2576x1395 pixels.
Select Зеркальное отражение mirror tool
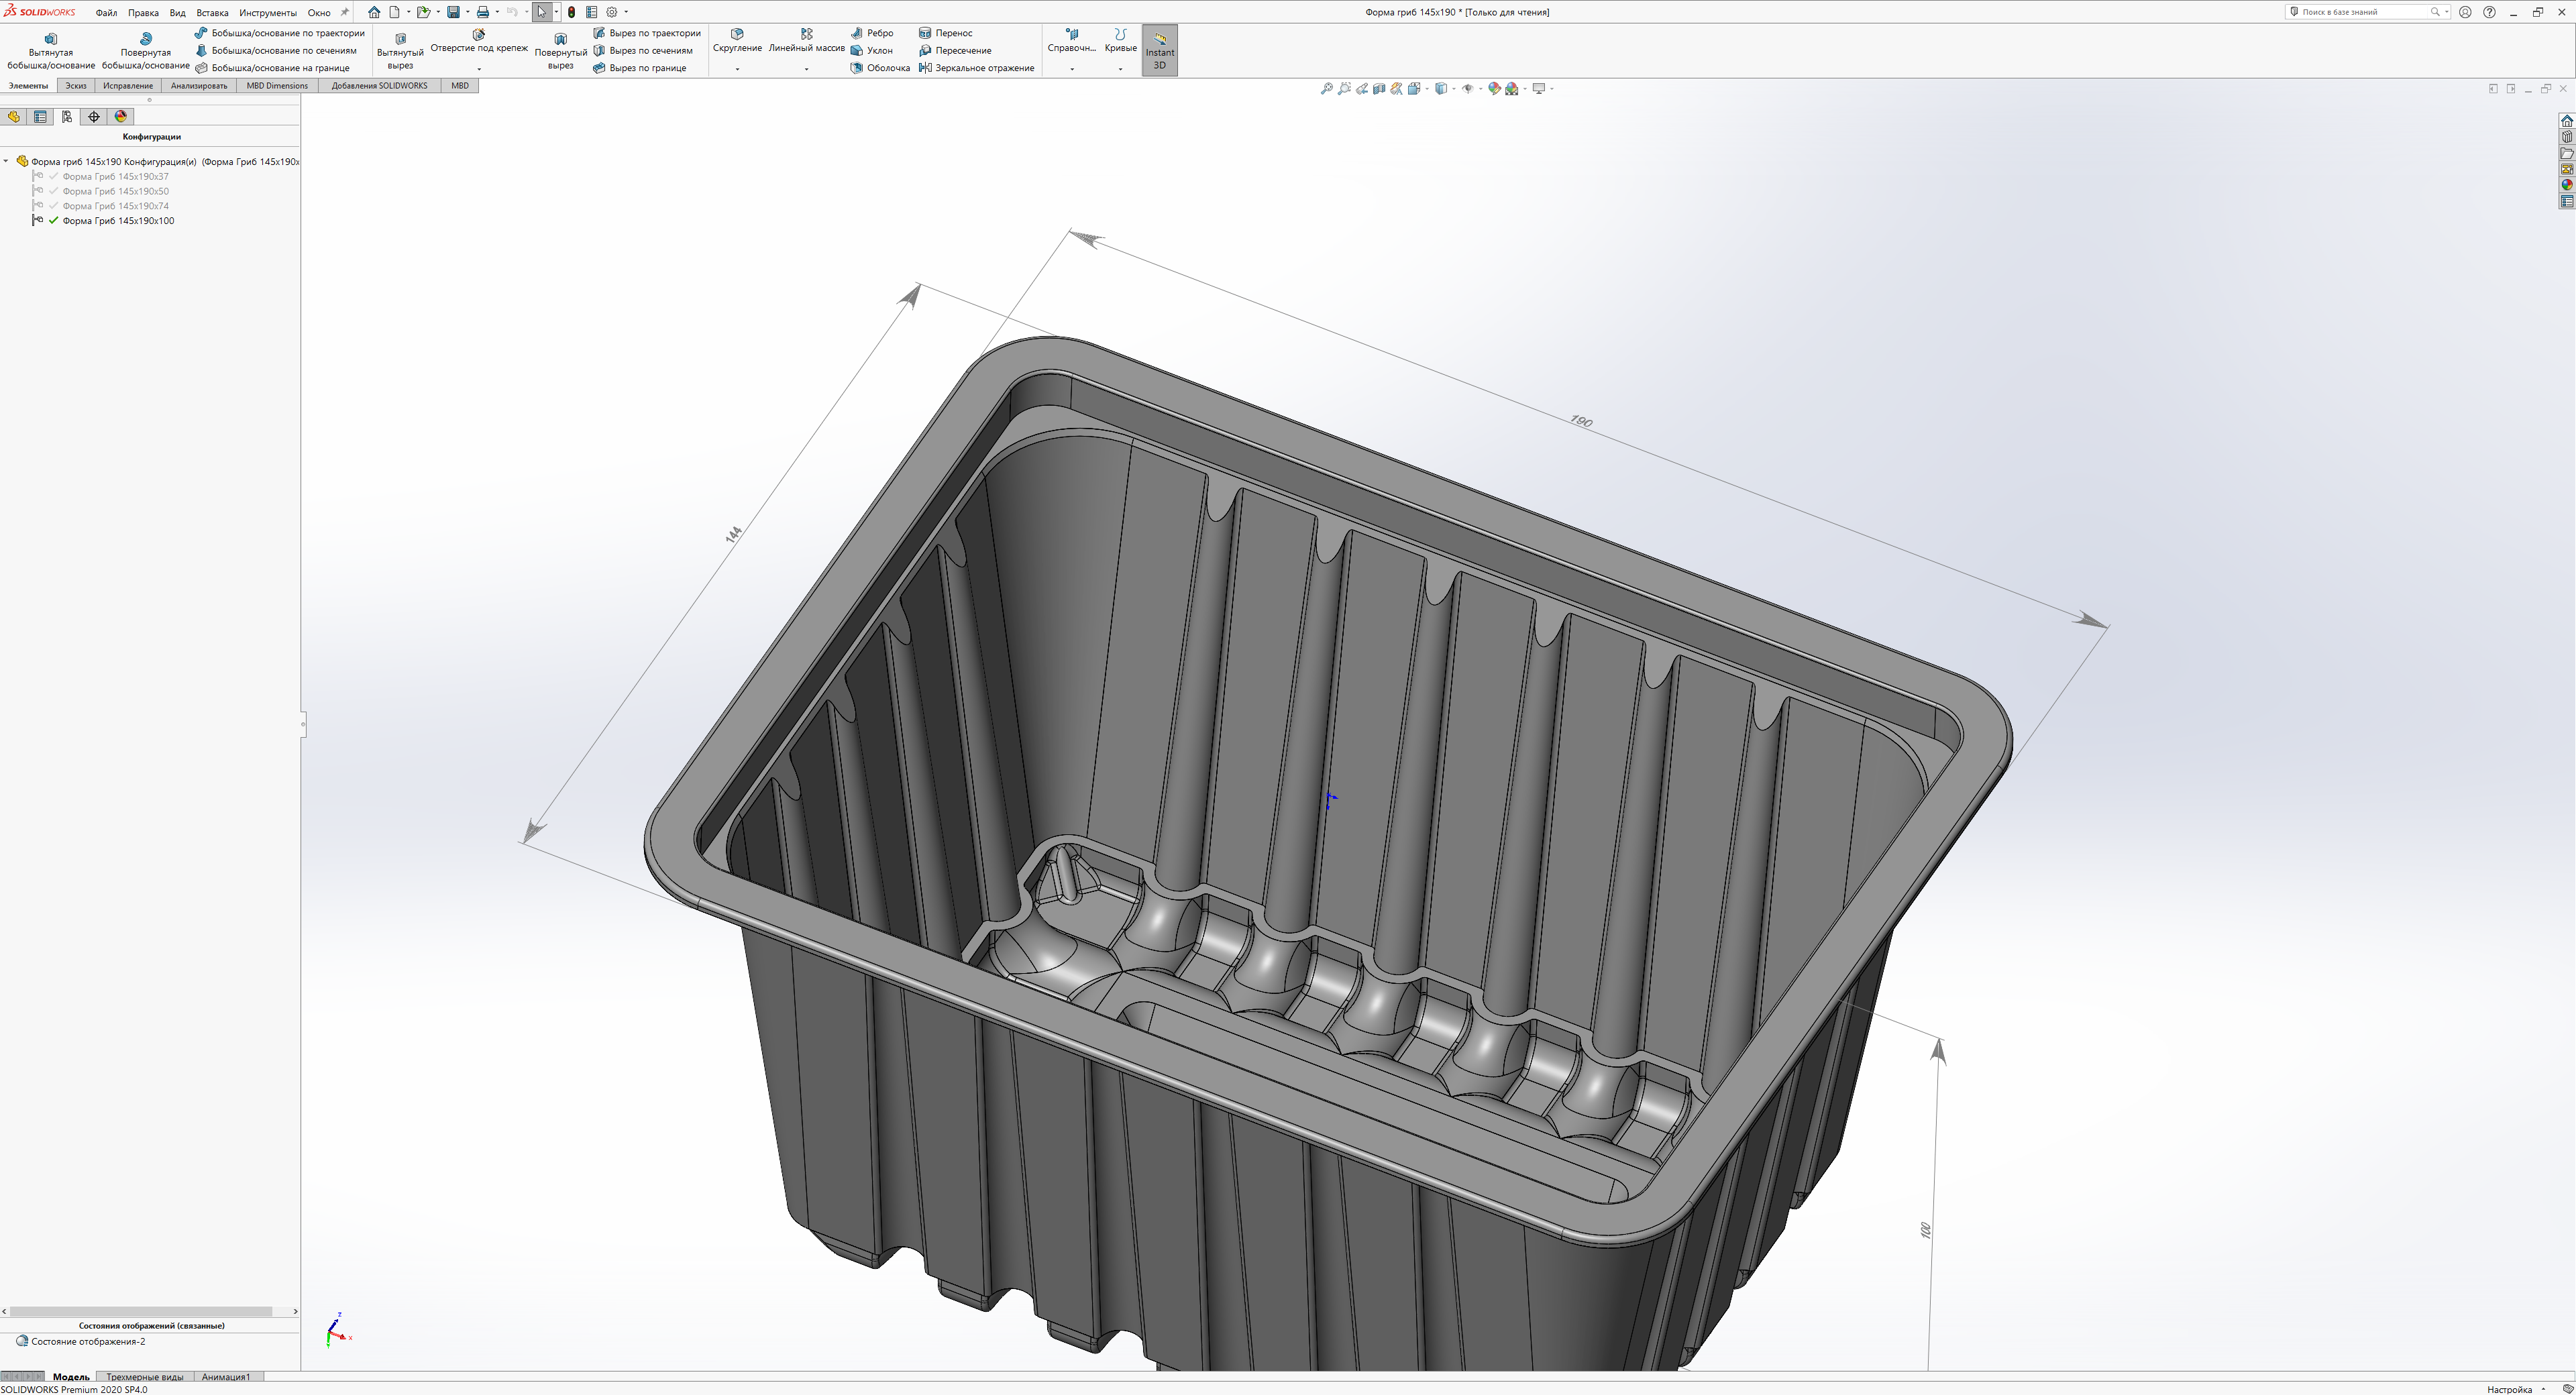point(976,68)
